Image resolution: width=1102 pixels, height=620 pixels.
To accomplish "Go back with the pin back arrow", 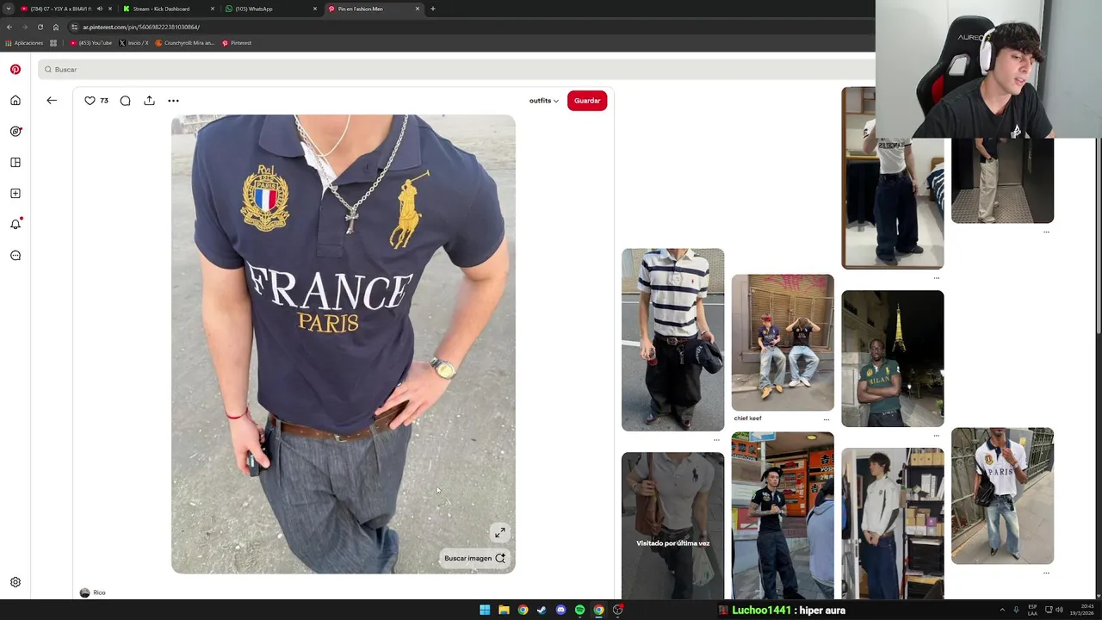I will (52, 101).
